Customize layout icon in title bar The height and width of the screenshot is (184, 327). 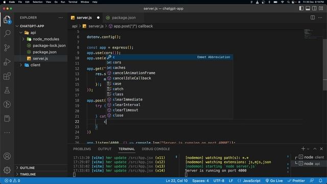point(321,8)
